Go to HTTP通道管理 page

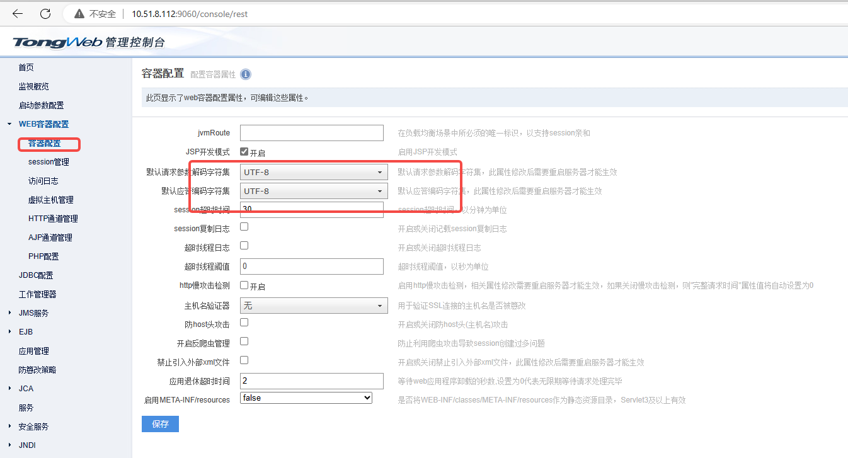pyautogui.click(x=53, y=219)
